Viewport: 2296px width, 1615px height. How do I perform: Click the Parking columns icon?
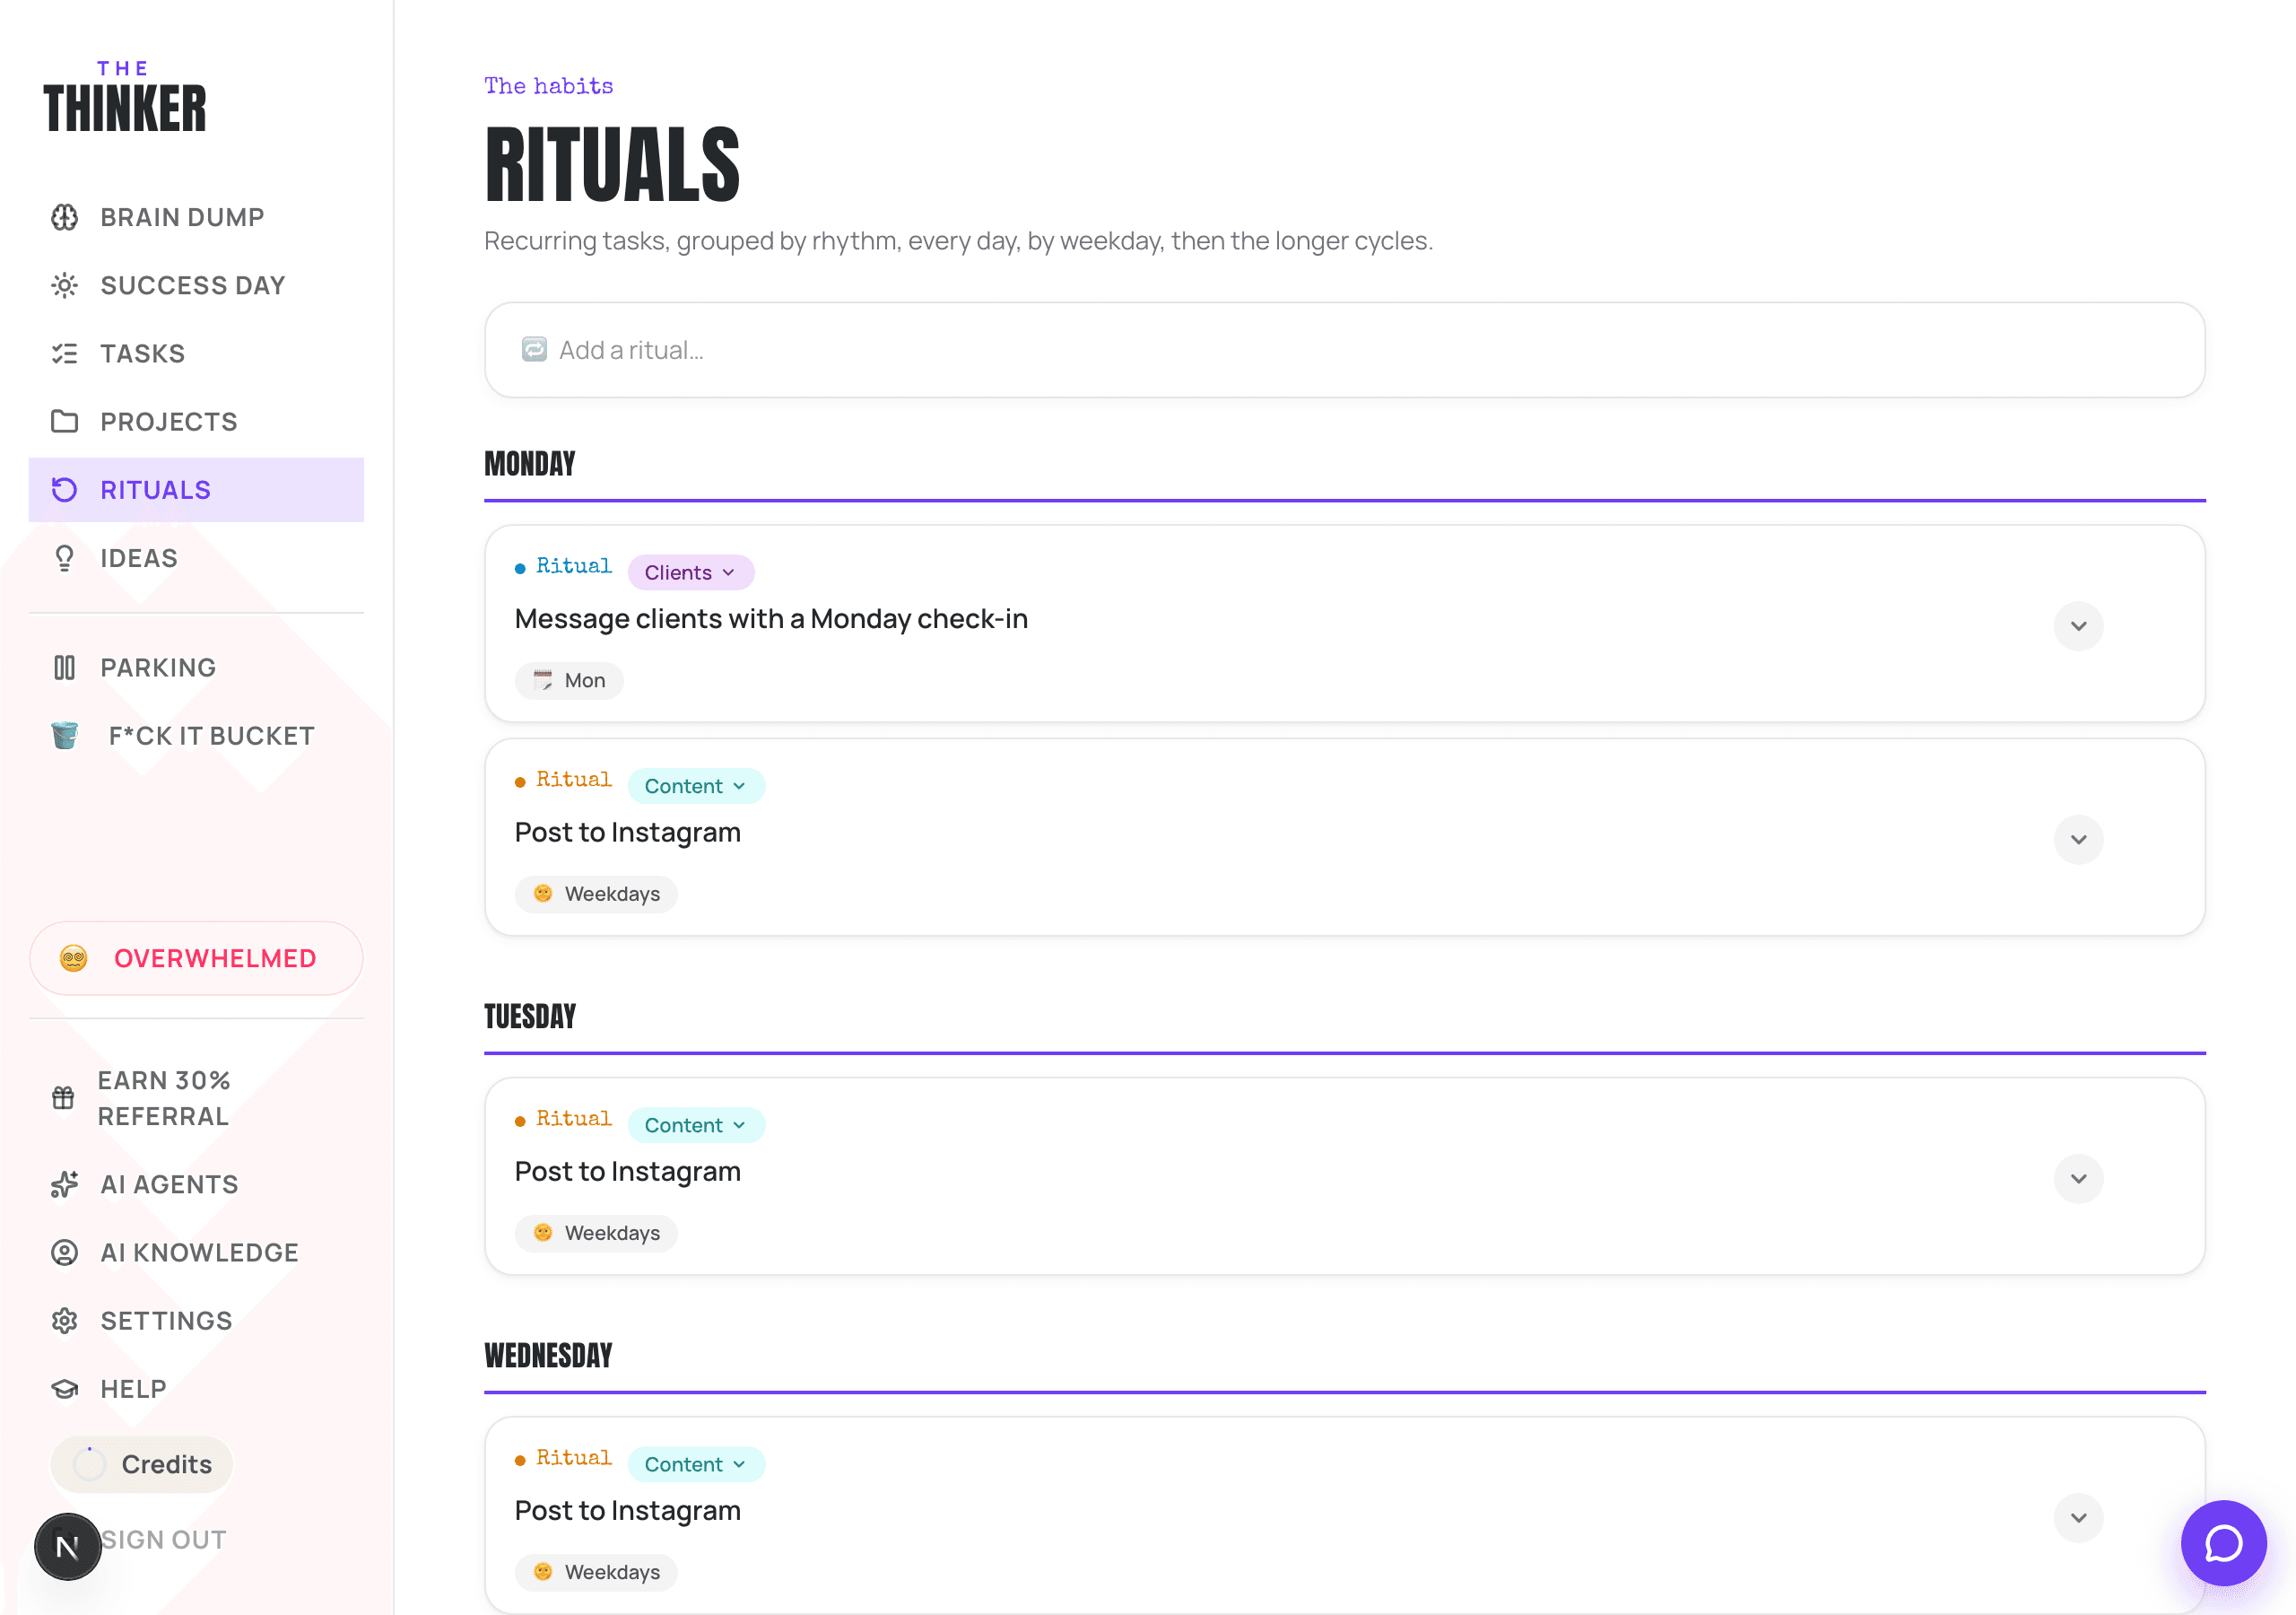pyautogui.click(x=64, y=668)
